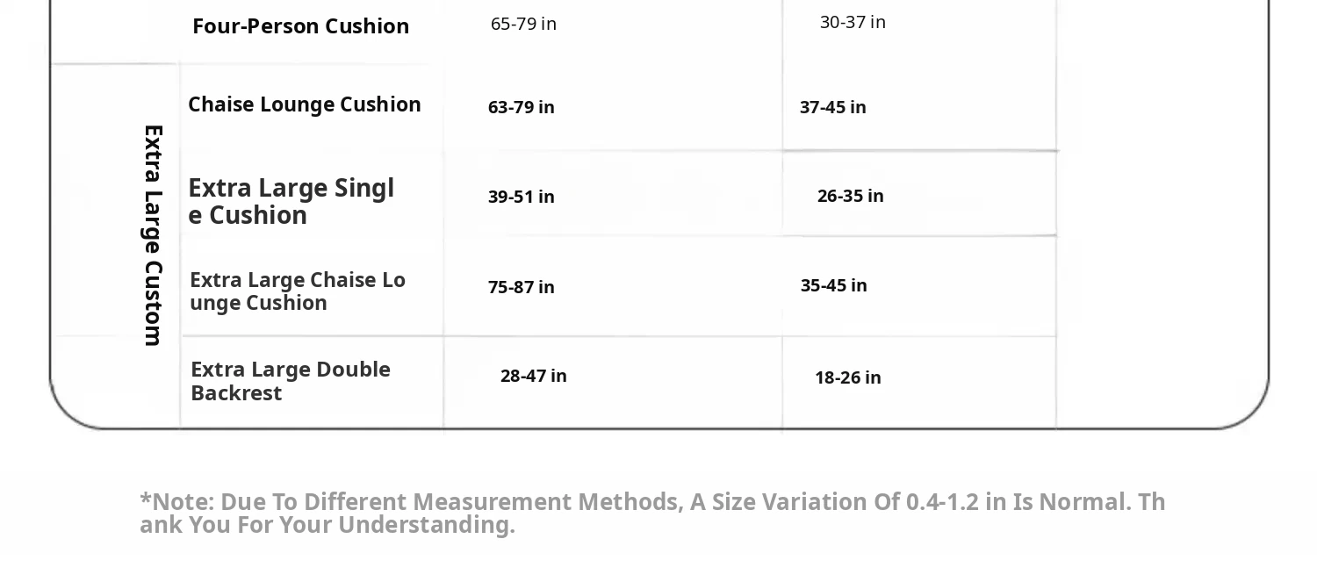Click the 30-37 in width value
Viewport: 1317px width, 582px height.
853,22
